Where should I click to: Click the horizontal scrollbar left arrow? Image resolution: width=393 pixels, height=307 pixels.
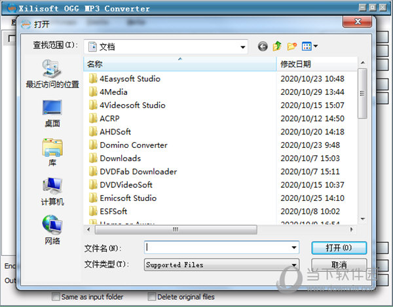pyautogui.click(x=88, y=229)
